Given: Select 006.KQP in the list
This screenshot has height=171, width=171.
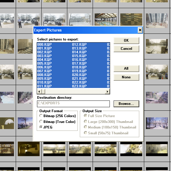Looking at the screenshot, I should [x=44, y=67].
